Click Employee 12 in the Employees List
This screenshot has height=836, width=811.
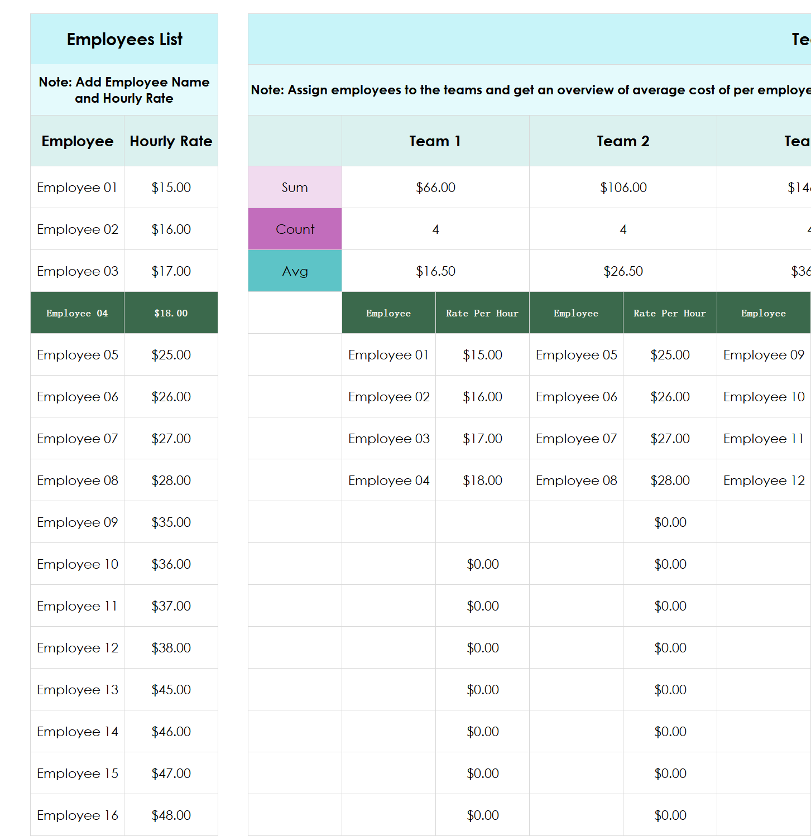[77, 647]
